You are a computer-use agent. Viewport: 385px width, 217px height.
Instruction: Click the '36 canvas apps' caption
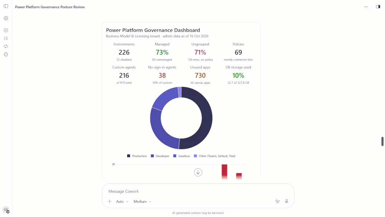(200, 83)
